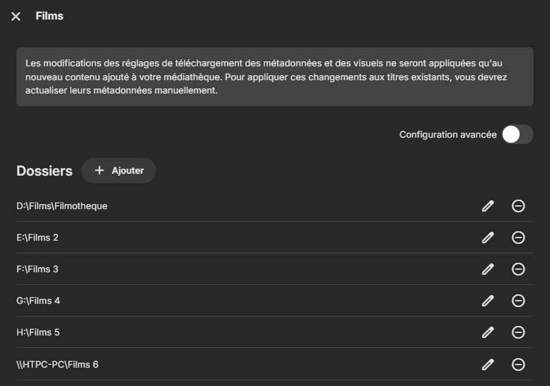The width and height of the screenshot is (550, 386).
Task: Edit the G:\Films 4 folder path
Action: pyautogui.click(x=487, y=301)
